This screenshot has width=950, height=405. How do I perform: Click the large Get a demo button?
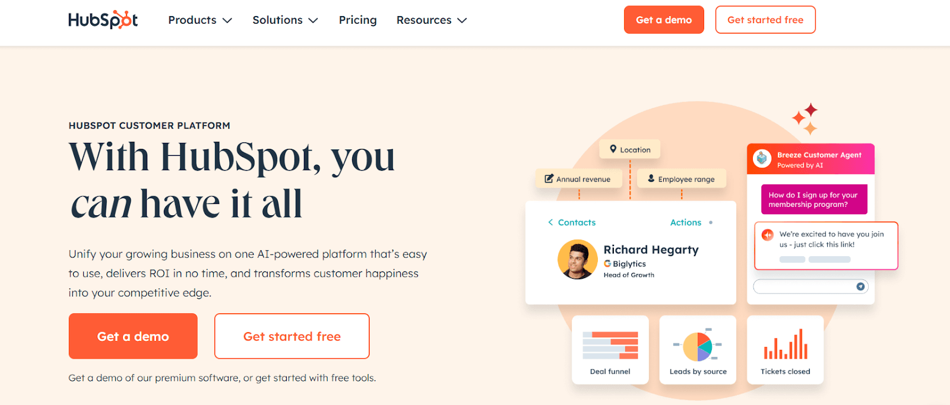pos(133,336)
